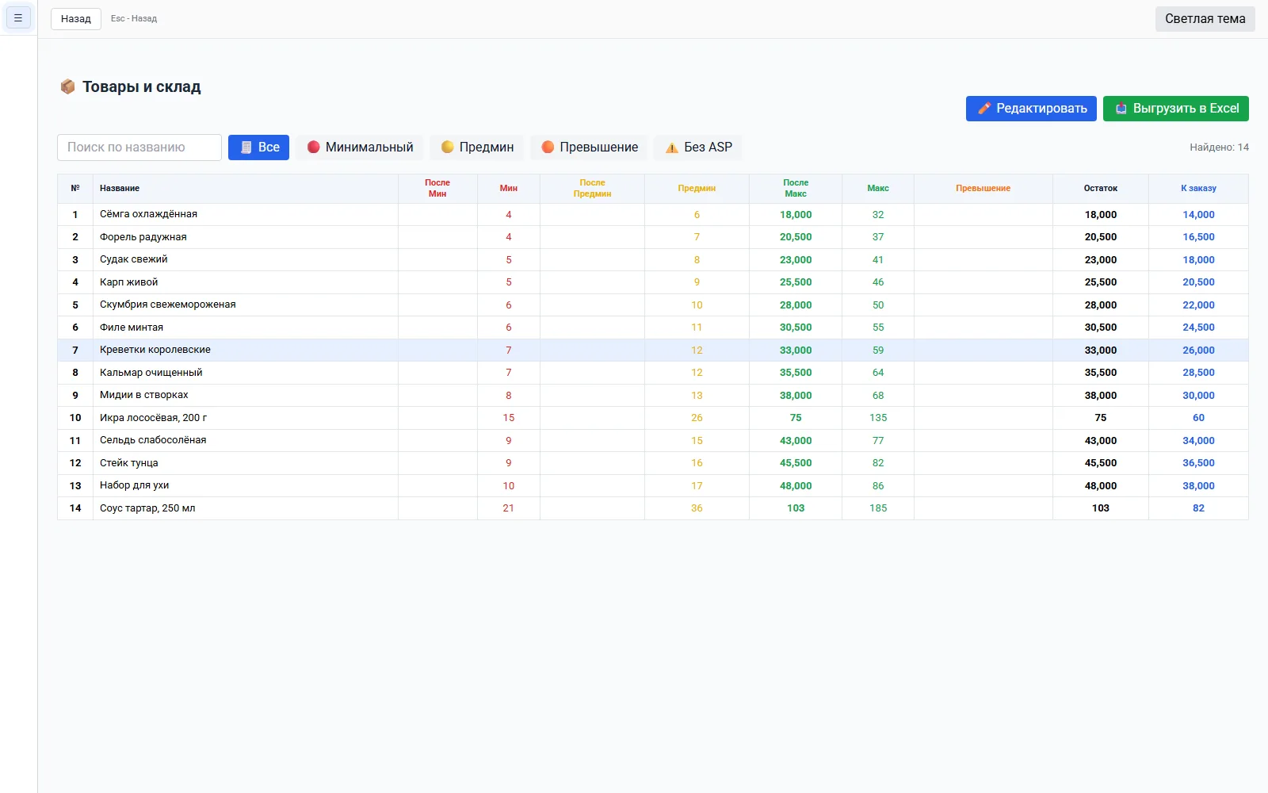Viewport: 1268px width, 793px height.
Task: Select the Креветки королевские row name
Action: [155, 350]
